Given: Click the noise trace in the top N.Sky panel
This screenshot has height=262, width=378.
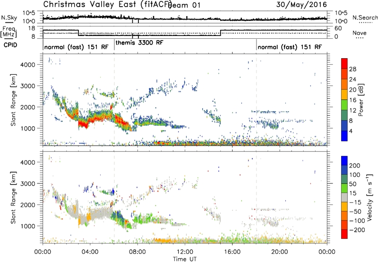Looking at the screenshot, I should click(185, 18).
